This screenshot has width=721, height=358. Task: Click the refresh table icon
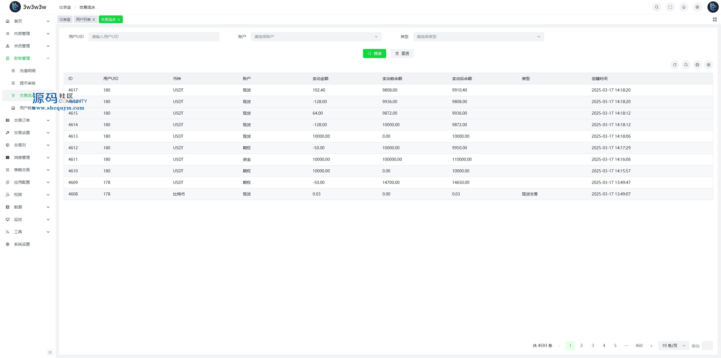[x=675, y=65]
